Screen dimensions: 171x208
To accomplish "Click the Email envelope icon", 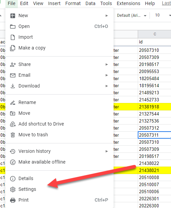I will pos(13,75).
